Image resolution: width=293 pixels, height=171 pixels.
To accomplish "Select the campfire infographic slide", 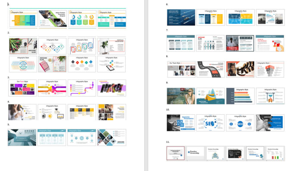I will click(270, 96).
